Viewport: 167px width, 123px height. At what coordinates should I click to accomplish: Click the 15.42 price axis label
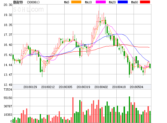[x=8, y=55]
